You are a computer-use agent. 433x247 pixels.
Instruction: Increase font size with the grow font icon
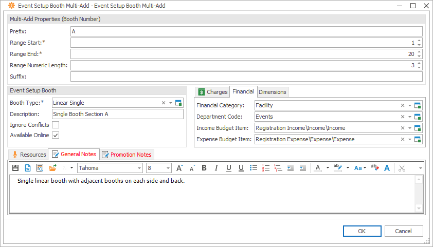point(179,168)
